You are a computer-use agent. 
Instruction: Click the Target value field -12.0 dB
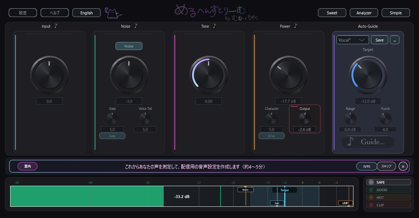[368, 101]
